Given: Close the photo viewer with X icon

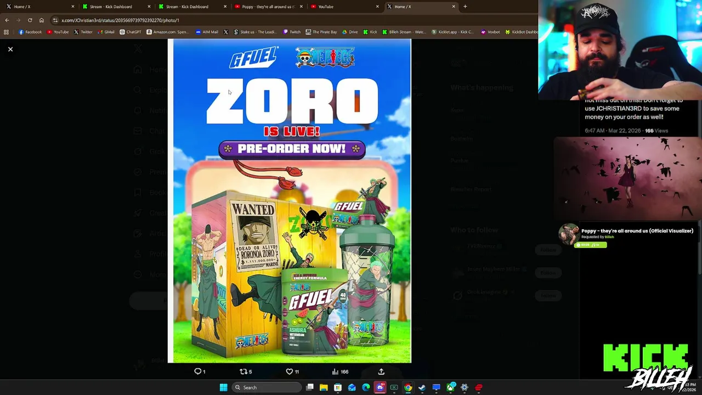Looking at the screenshot, I should [10, 49].
